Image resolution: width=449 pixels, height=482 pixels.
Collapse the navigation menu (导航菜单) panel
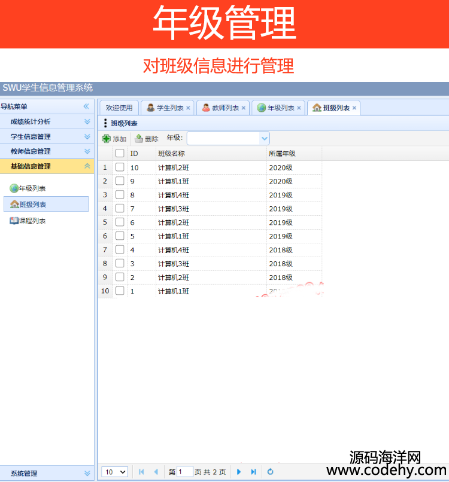86,106
